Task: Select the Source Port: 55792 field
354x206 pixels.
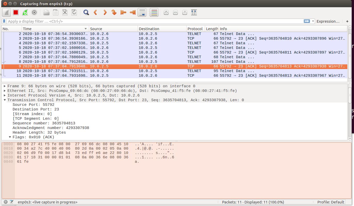Action: point(33,105)
